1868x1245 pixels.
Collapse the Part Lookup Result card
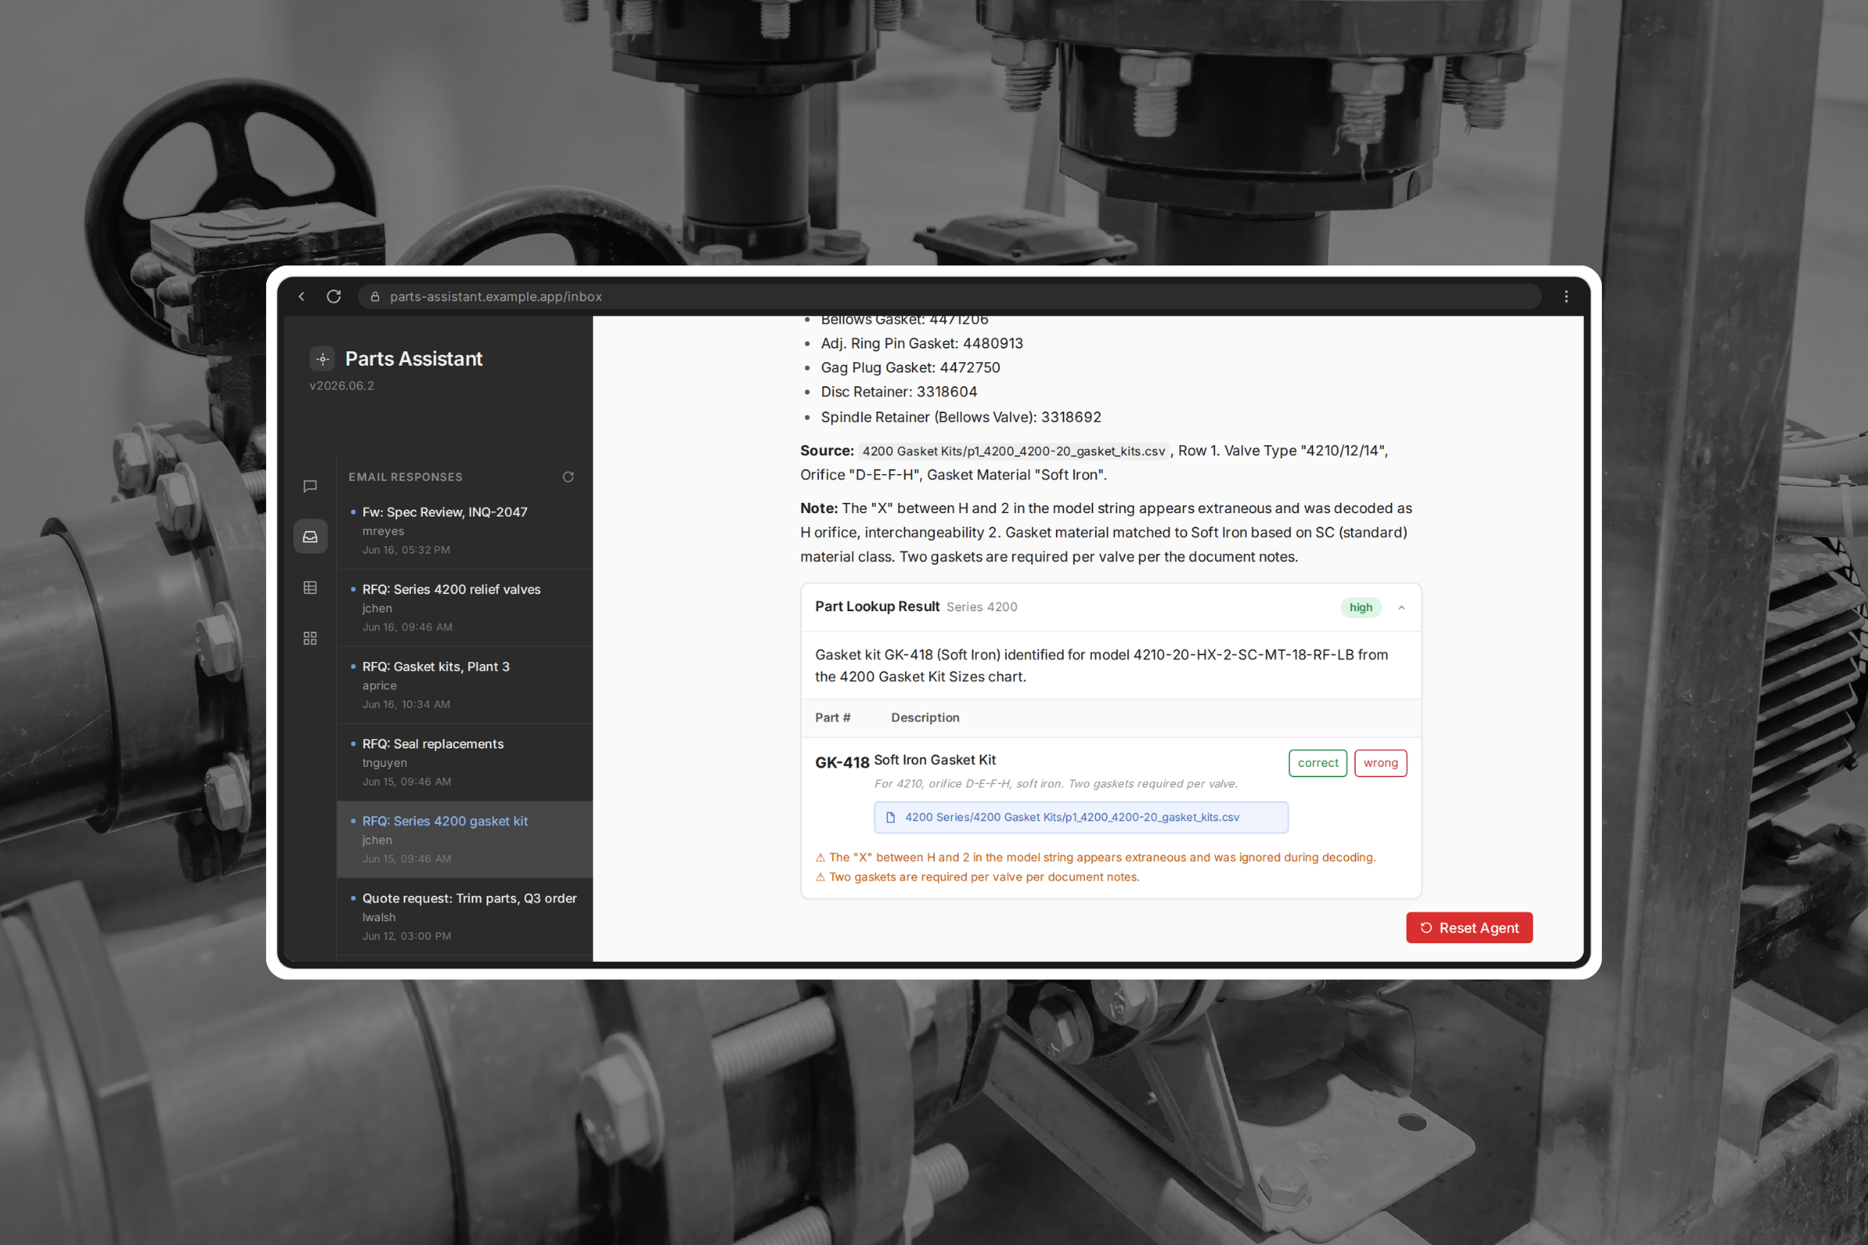pyautogui.click(x=1402, y=607)
